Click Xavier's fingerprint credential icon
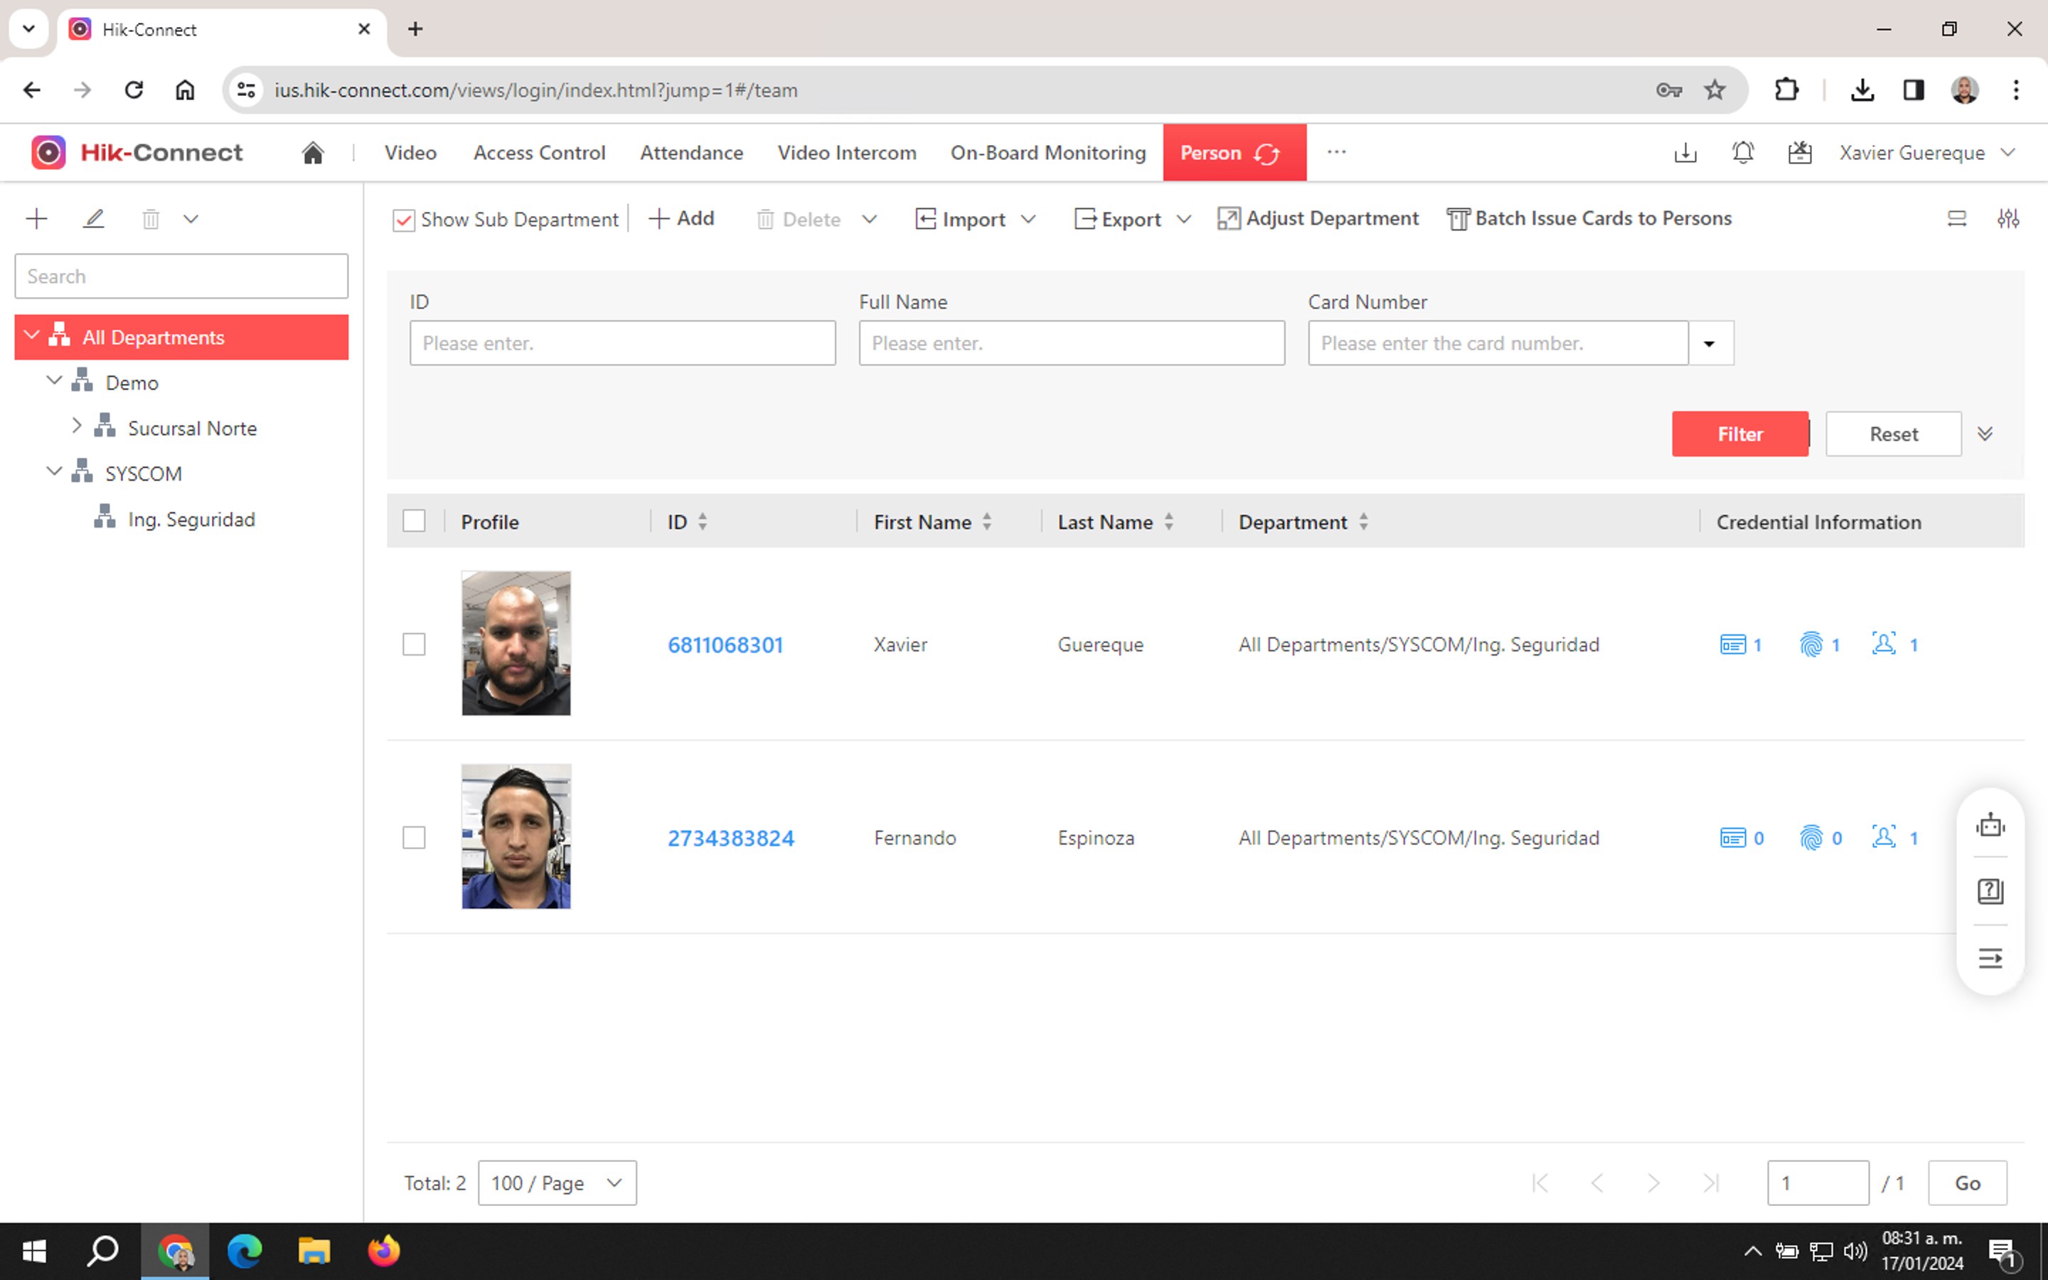This screenshot has height=1280, width=2048. 1810,644
